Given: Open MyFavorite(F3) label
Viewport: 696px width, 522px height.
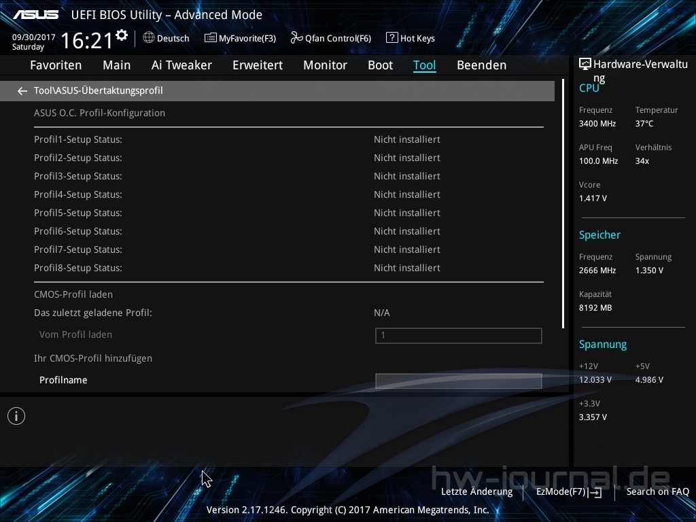Looking at the screenshot, I should pos(247,38).
